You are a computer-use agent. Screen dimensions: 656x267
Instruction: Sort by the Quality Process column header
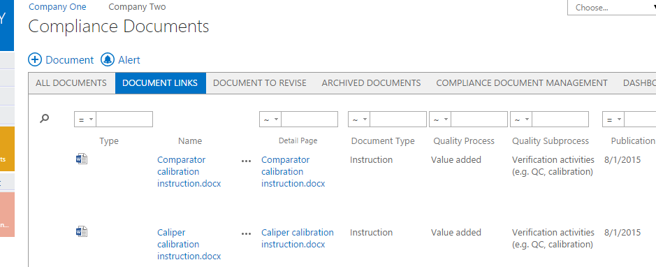pyautogui.click(x=464, y=141)
